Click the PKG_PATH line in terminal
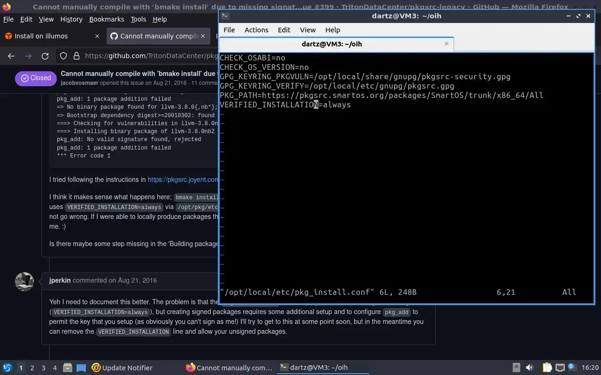This screenshot has width=601, height=375. 381,95
